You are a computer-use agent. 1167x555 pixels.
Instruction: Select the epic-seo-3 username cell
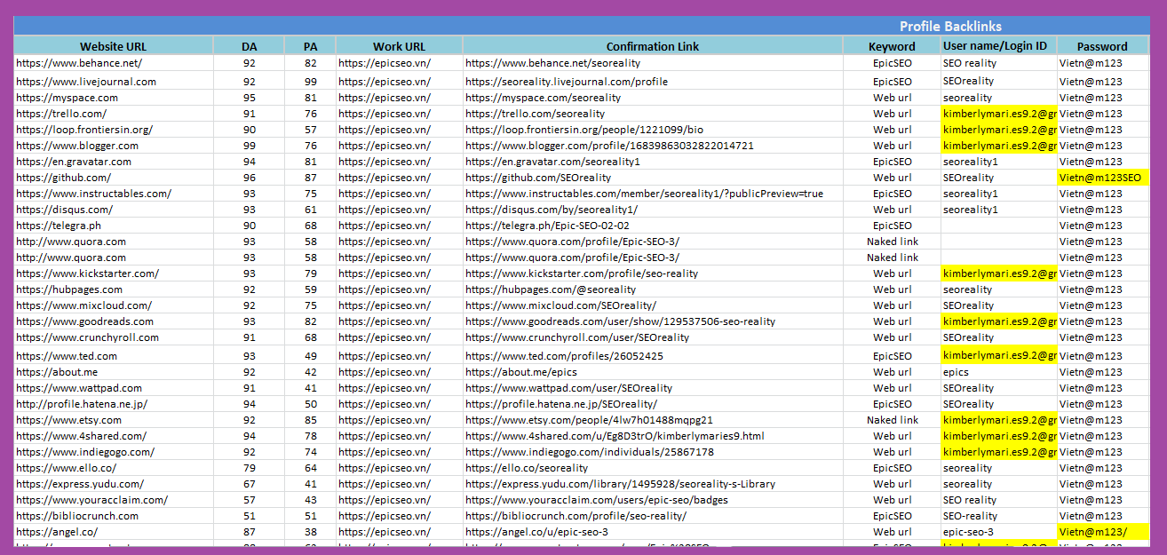[968, 532]
